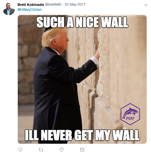Screen dimensions: 151x154
Task: Click the white shirt cuff on the sleeve
Action: (x=95, y=61)
